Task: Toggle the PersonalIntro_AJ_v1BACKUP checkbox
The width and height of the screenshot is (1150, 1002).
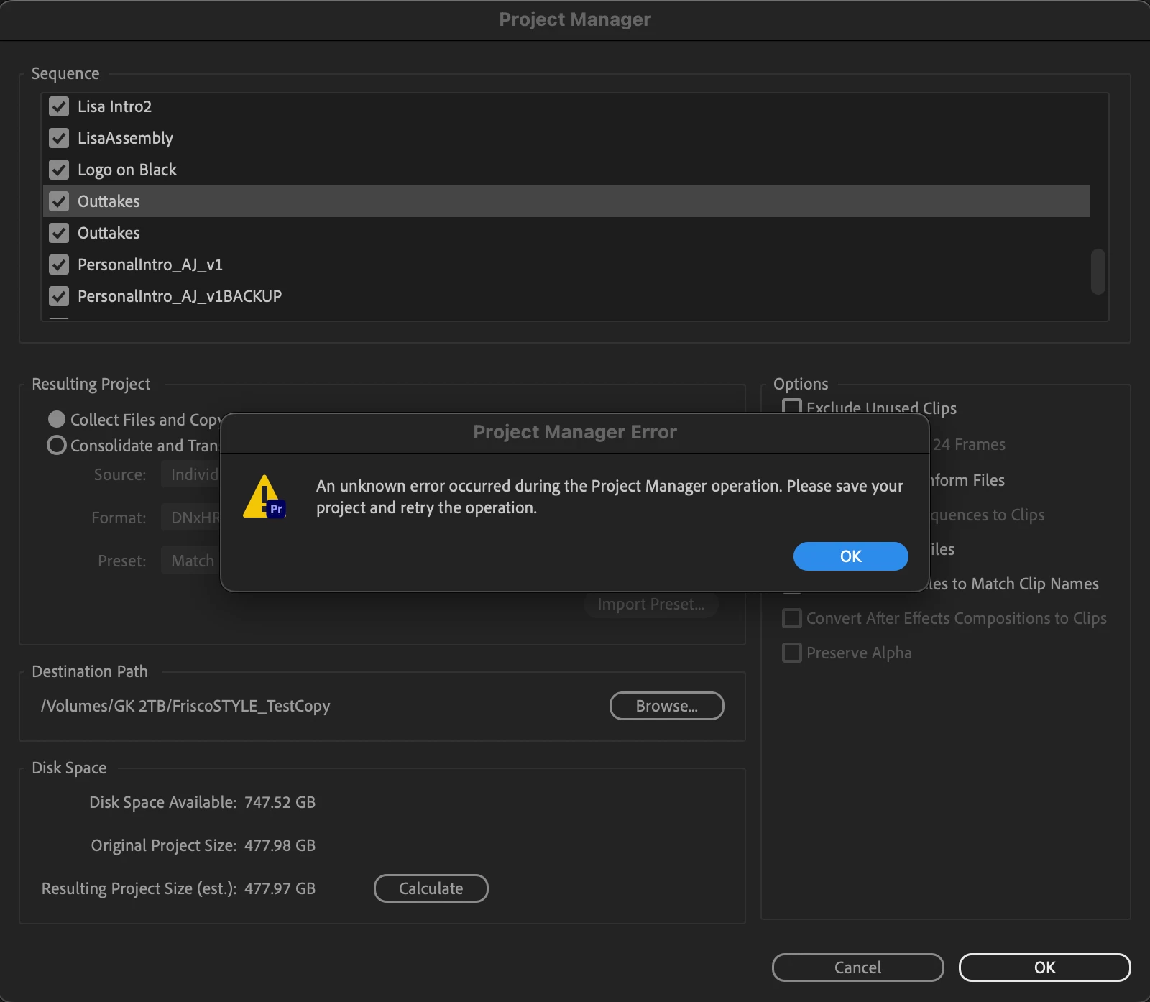Action: [59, 296]
